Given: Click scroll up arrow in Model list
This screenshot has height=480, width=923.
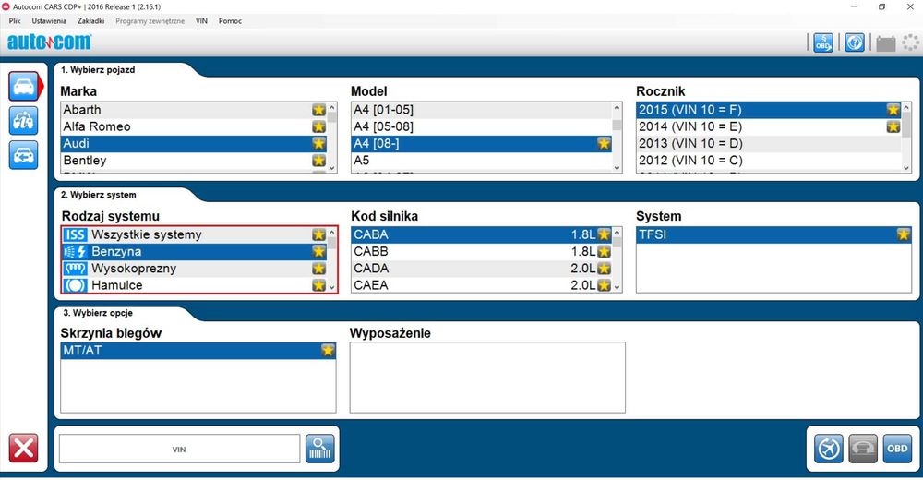Looking at the screenshot, I should click(617, 107).
